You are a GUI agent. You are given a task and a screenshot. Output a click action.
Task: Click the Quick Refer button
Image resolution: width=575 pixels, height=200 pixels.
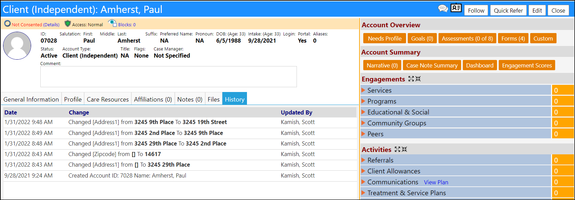[508, 11]
